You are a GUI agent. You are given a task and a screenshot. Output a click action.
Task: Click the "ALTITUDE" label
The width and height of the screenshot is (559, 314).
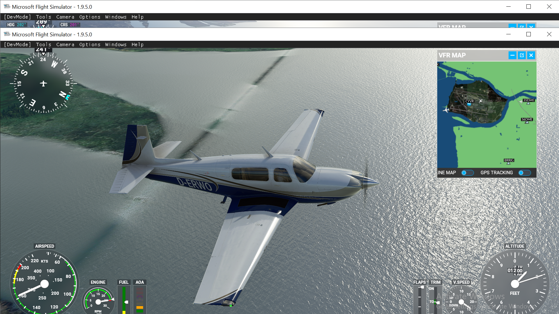pos(515,246)
